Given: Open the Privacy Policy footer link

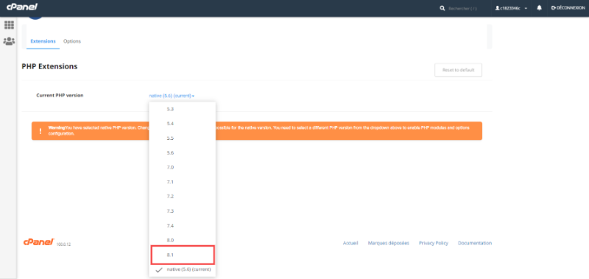Looking at the screenshot, I should click(x=434, y=243).
